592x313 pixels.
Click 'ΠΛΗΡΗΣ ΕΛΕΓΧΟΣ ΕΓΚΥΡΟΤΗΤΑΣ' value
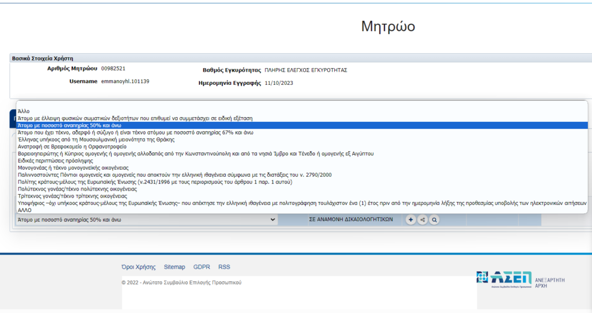[x=306, y=70]
